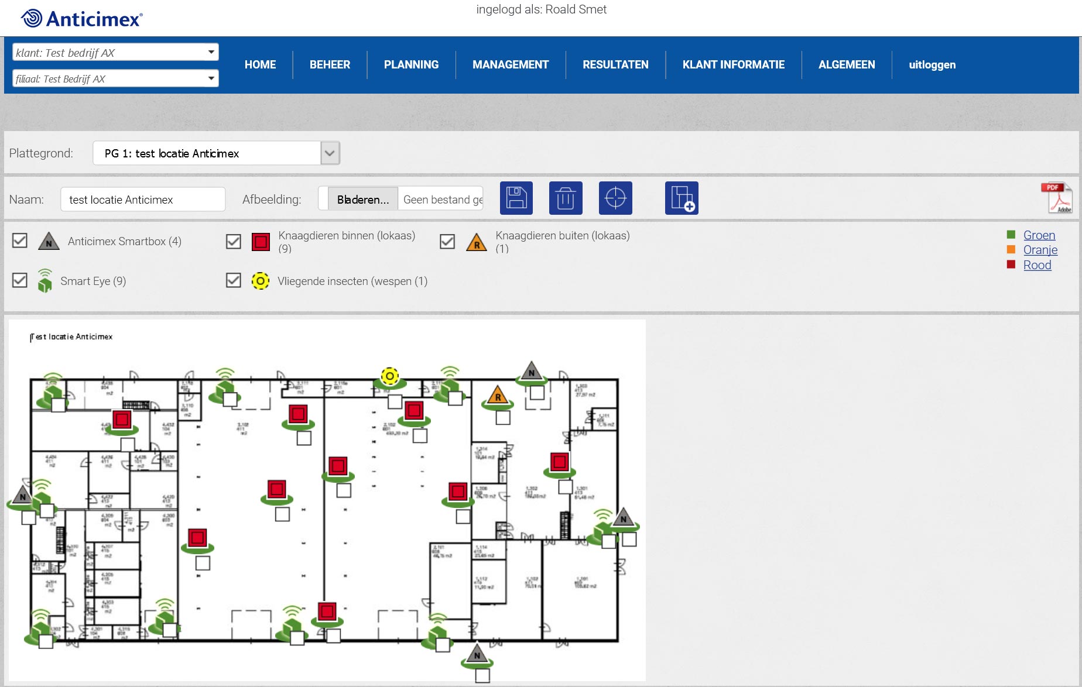
Task: Click the green color square beside Groen
Action: [x=1011, y=235]
